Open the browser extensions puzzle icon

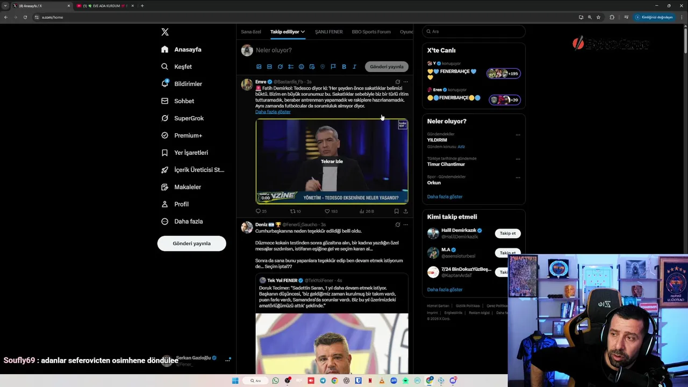coord(612,17)
